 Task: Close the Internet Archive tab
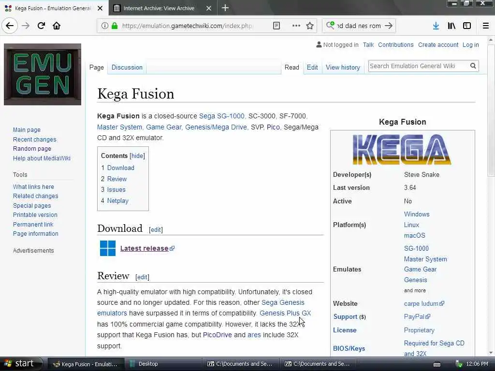point(209,8)
